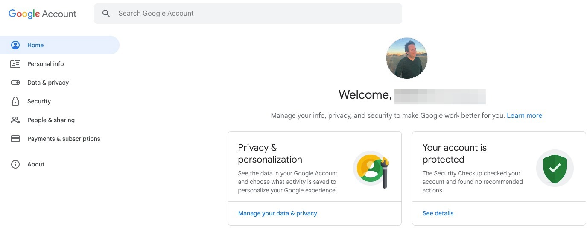Select Security in the sidebar
Viewport: 587px width, 229px height.
(39, 101)
